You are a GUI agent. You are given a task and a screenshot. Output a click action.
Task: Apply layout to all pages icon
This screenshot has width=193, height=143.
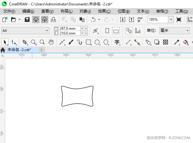[x=129, y=31]
